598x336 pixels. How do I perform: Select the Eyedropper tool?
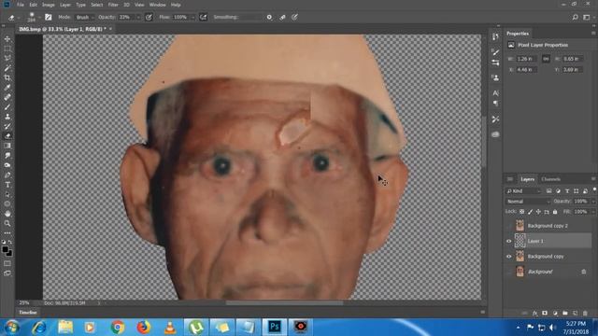point(7,88)
